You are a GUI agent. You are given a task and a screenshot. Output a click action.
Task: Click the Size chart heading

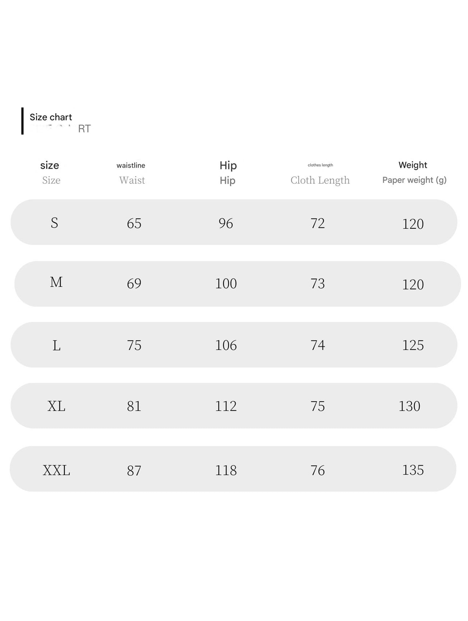click(x=51, y=117)
